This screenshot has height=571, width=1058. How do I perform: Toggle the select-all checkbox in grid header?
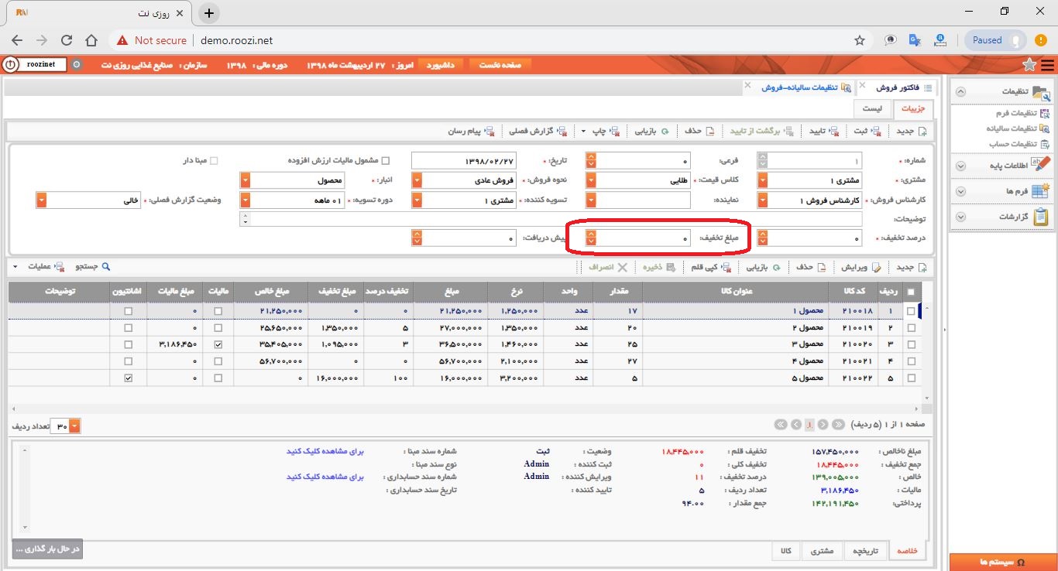[911, 292]
